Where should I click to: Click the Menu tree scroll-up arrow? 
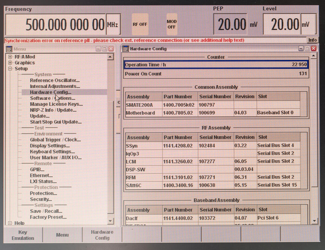coord(110,57)
